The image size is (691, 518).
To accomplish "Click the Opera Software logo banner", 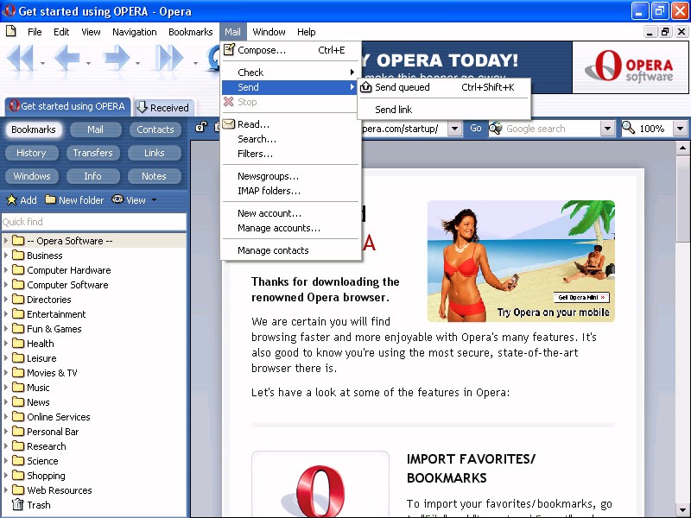I will tap(626, 67).
